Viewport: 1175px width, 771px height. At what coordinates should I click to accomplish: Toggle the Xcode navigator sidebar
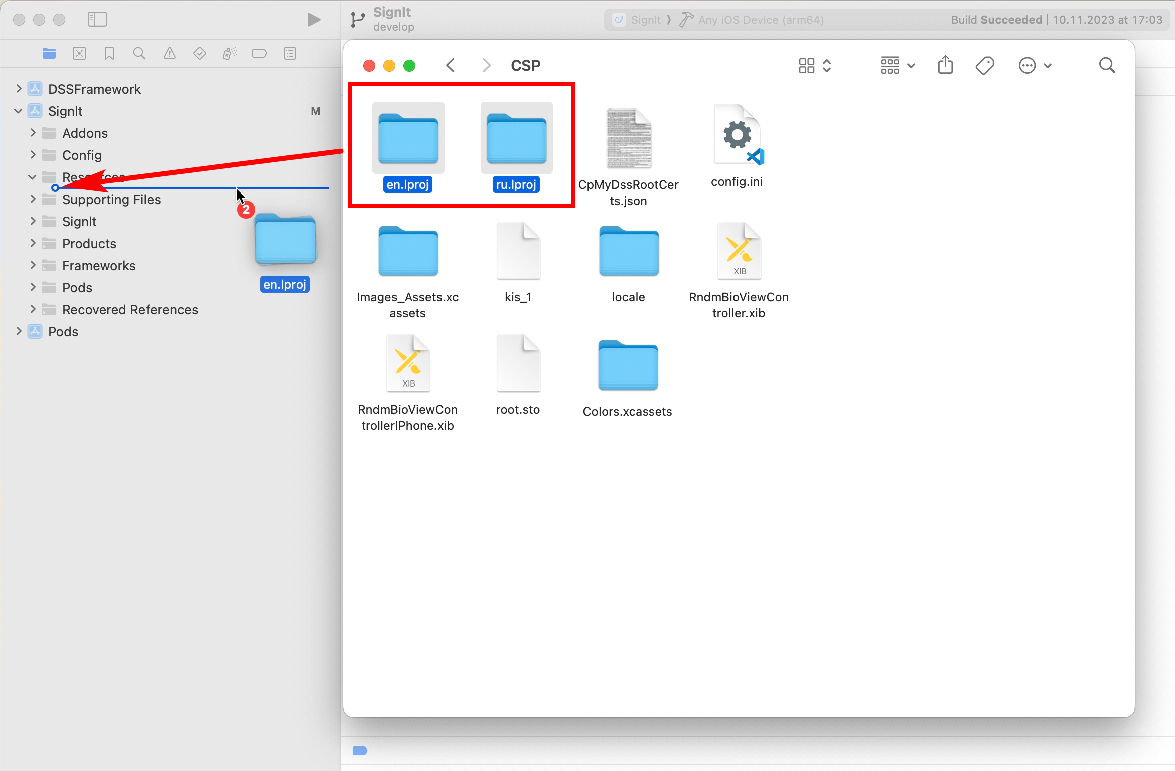coord(97,19)
